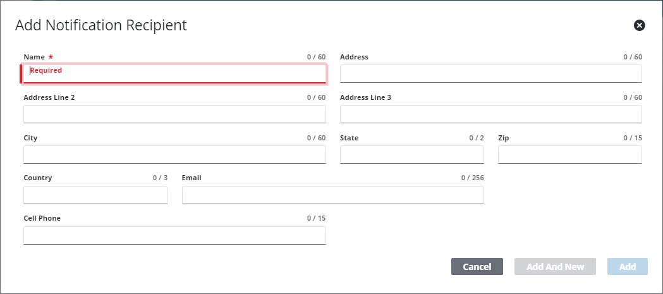This screenshot has width=663, height=294.
Task: Click the red asterisk beside Name
Action: (x=51, y=58)
